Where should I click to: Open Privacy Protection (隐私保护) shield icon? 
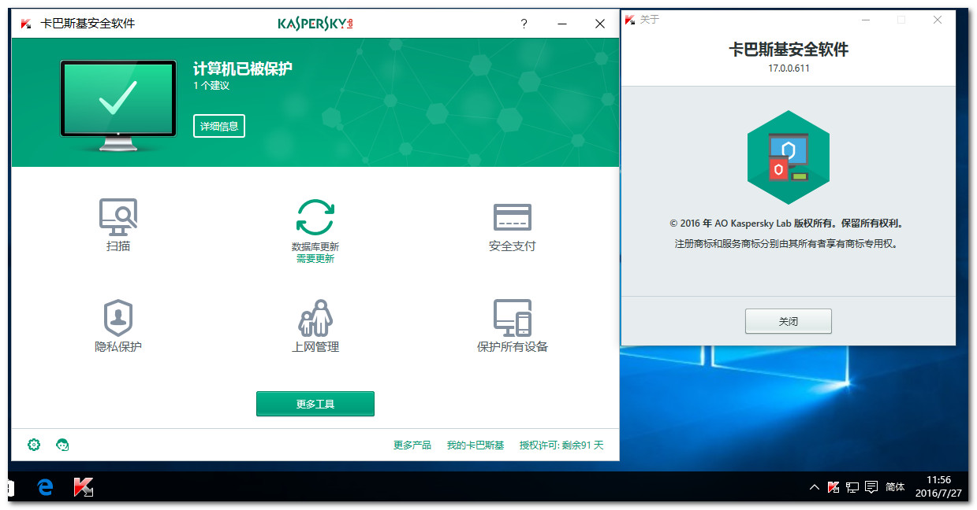(x=118, y=318)
